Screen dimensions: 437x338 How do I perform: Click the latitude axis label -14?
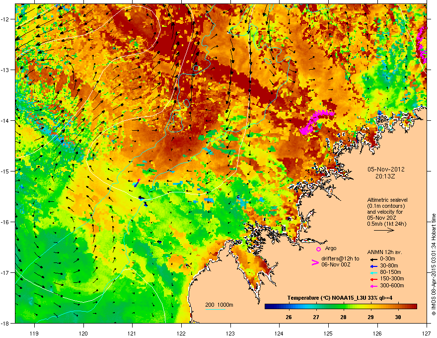[5, 121]
